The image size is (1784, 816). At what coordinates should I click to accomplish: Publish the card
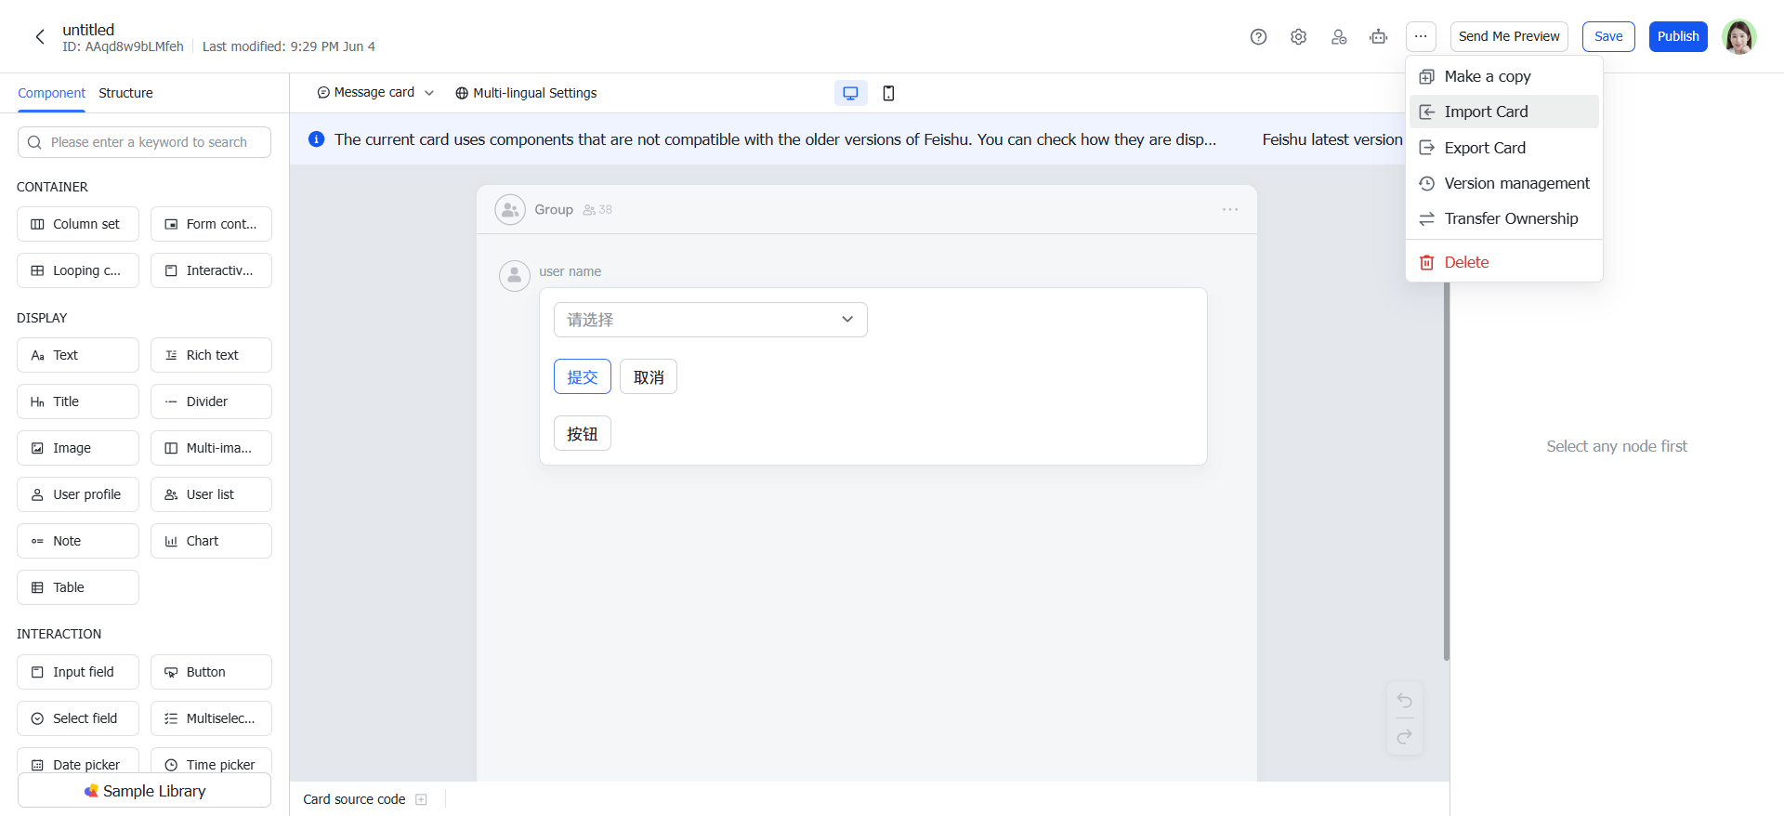tap(1678, 36)
